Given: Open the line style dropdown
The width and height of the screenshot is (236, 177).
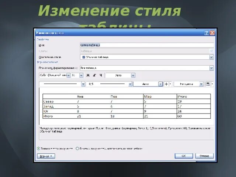Looking at the screenshot, I should [83, 84].
